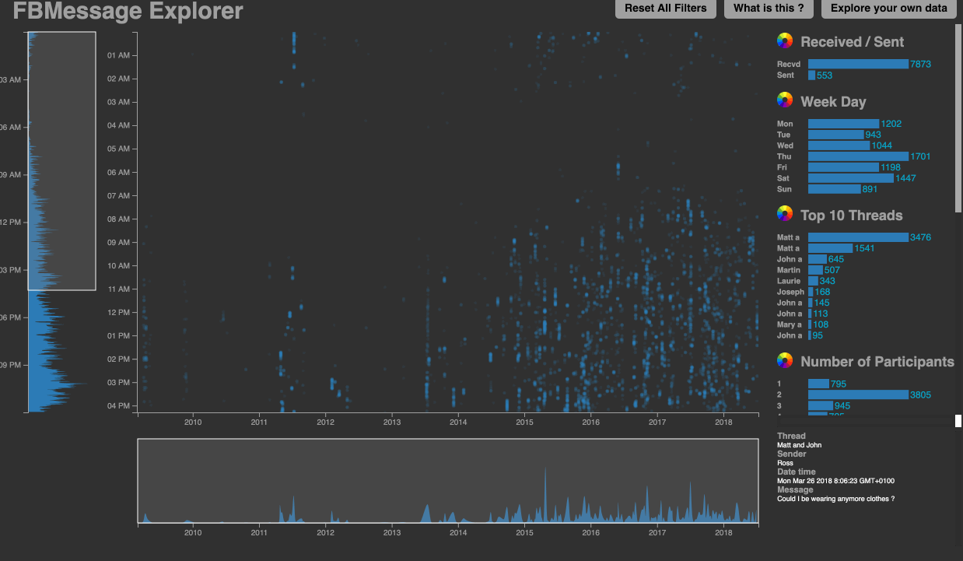Screen dimensions: 963x561
Task: Click the Number of Participants heading
Action: tap(877, 362)
